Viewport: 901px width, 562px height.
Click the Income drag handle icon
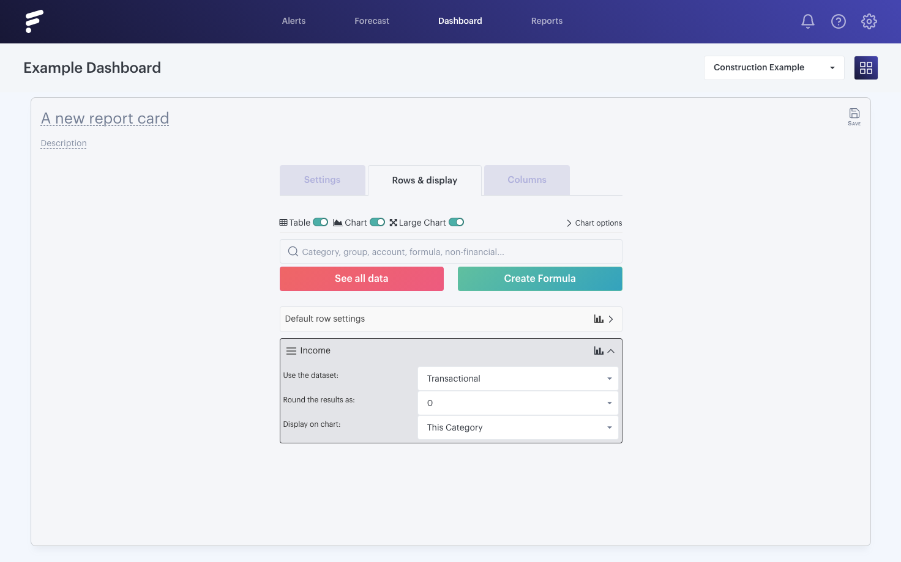tap(291, 351)
